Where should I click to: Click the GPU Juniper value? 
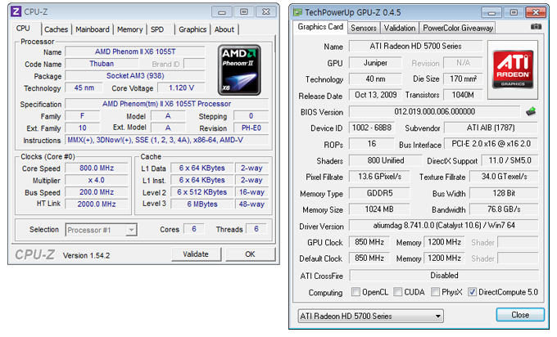point(375,63)
